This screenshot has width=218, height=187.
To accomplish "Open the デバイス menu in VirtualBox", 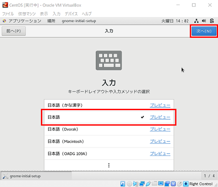I will (x=71, y=14).
